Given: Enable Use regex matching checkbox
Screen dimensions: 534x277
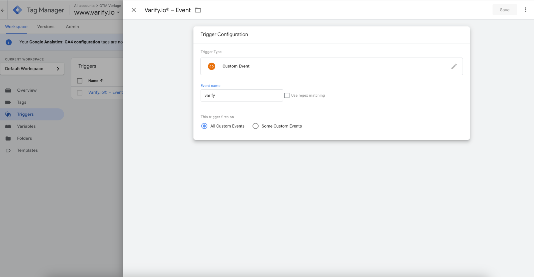Looking at the screenshot, I should pyautogui.click(x=287, y=96).
